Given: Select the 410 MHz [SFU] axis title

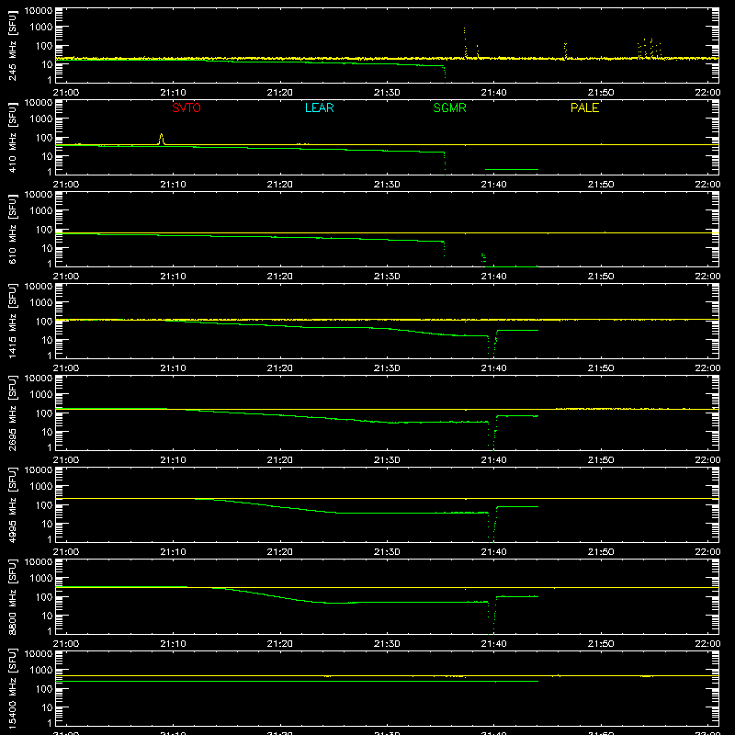Looking at the screenshot, I should click(12, 137).
